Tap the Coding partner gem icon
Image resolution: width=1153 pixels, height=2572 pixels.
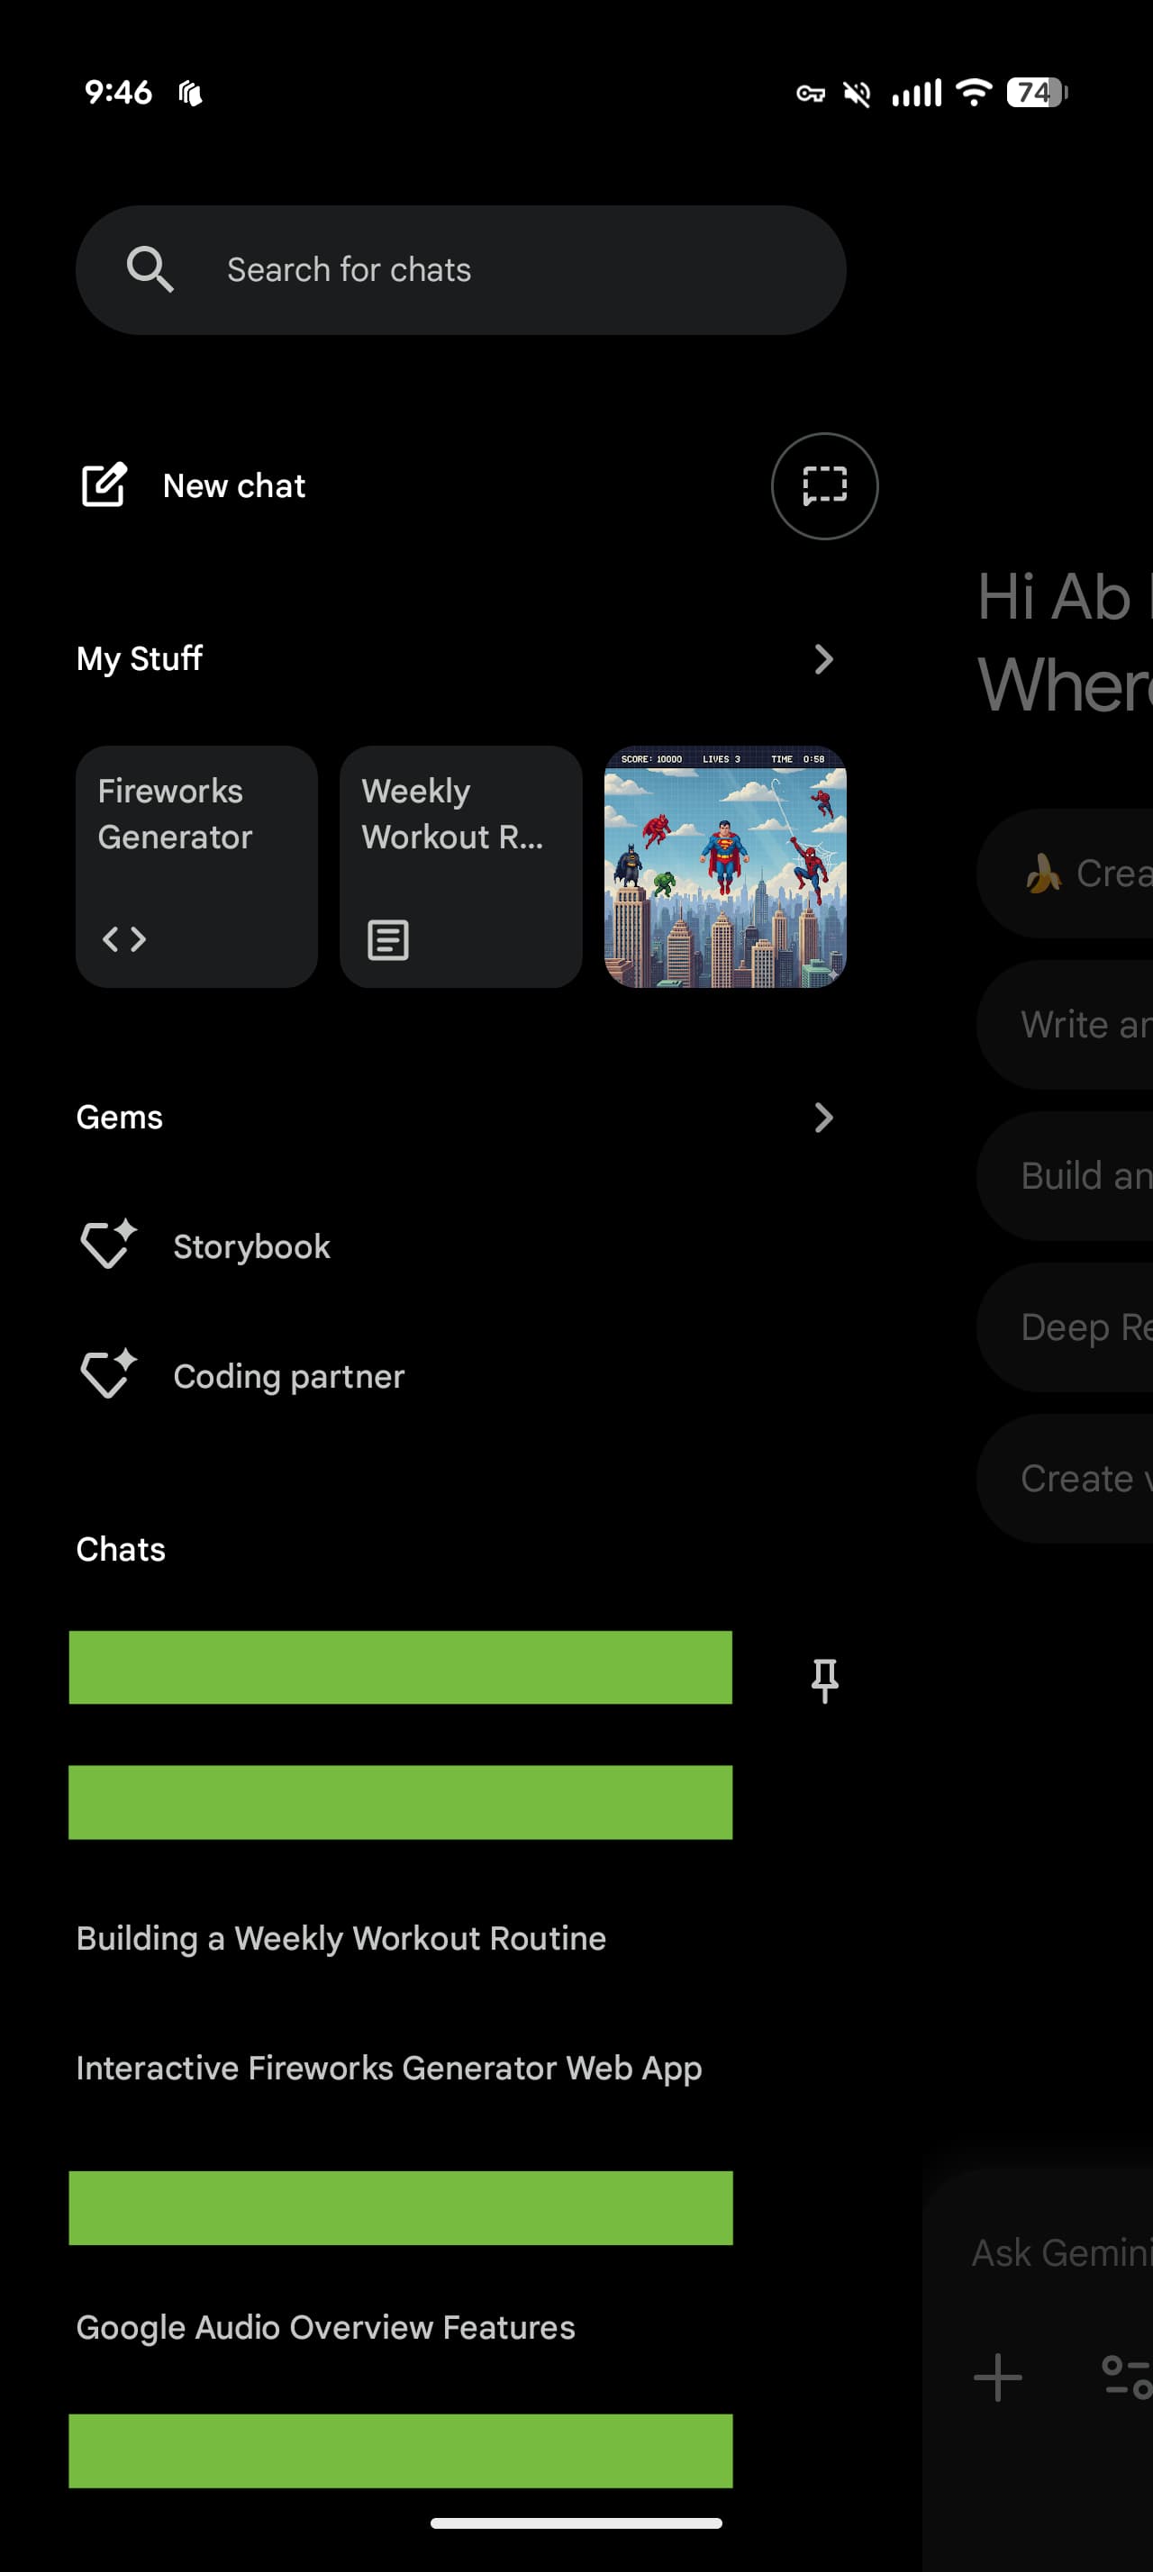[108, 1375]
